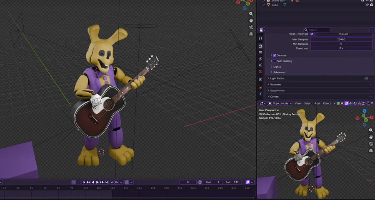Image resolution: width=375 pixels, height=200 pixels.
Task: Click the pan hand icon in main viewport
Action: (x=251, y=20)
